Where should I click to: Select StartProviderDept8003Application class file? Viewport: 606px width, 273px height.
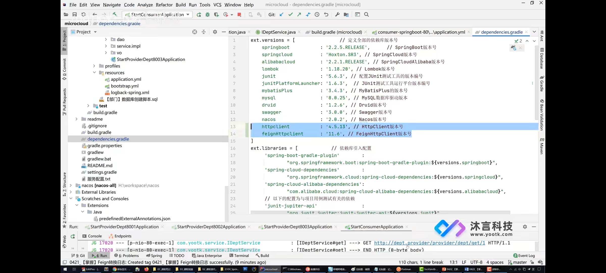coord(148,59)
